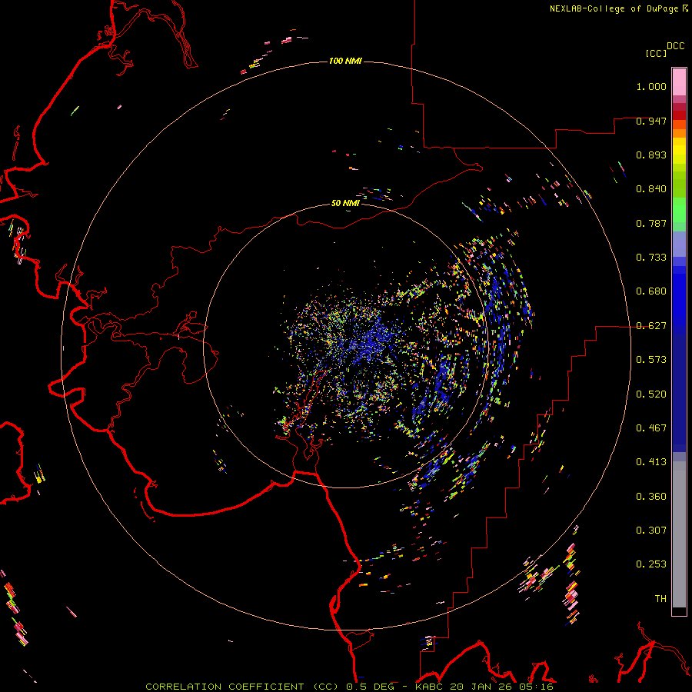Select the 0.253 value on the color scale
This screenshot has width=692, height=692.
point(651,564)
